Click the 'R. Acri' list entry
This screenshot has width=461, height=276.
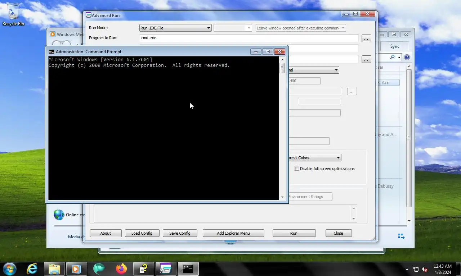388,83
